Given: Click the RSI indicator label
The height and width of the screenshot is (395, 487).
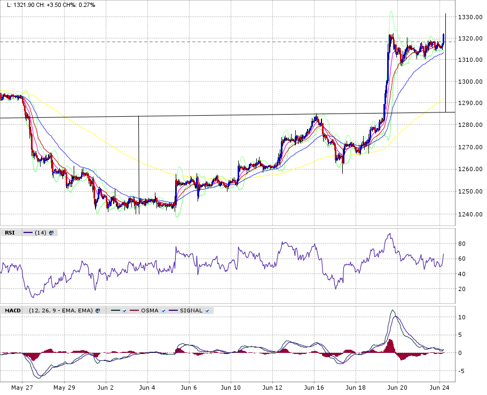Looking at the screenshot, I should click(x=10, y=233).
